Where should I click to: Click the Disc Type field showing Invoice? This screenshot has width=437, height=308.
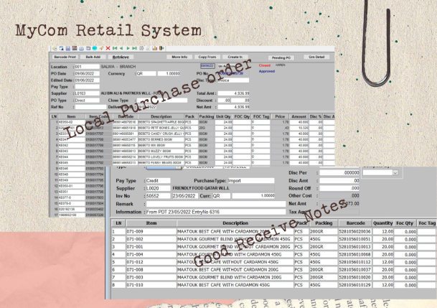pos(233,80)
